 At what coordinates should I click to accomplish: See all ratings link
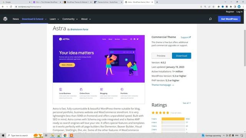186,103
